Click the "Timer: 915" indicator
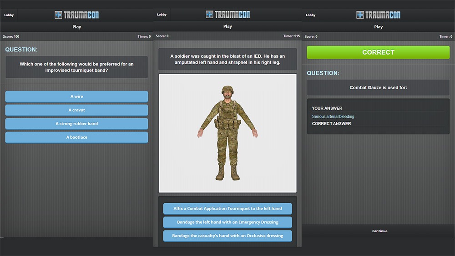Viewport: 455px width, 256px height. [291, 36]
